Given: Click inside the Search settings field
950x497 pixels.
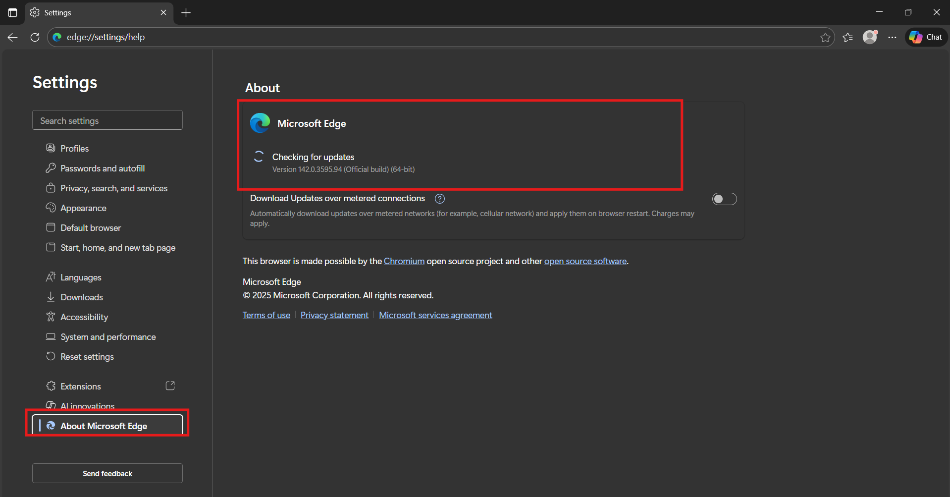Looking at the screenshot, I should (x=107, y=120).
